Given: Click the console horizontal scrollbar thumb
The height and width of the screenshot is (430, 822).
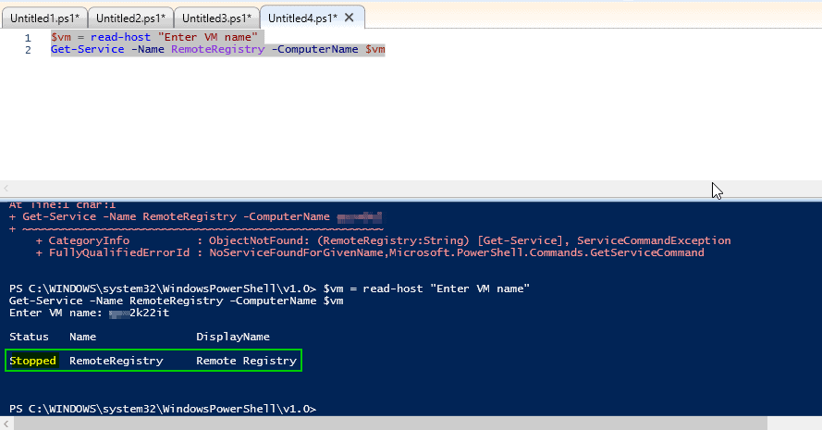Looking at the screenshot, I should (390, 424).
